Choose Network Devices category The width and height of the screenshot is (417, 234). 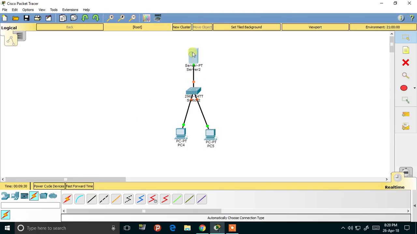point(6,196)
